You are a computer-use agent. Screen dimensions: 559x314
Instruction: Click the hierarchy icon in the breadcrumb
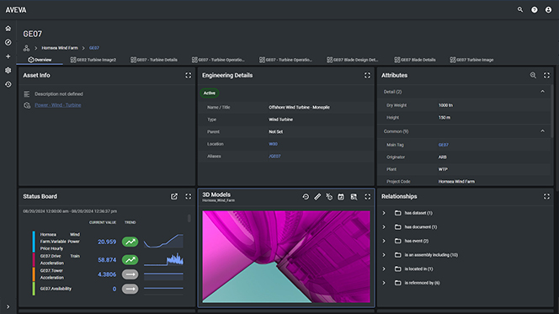tap(26, 48)
